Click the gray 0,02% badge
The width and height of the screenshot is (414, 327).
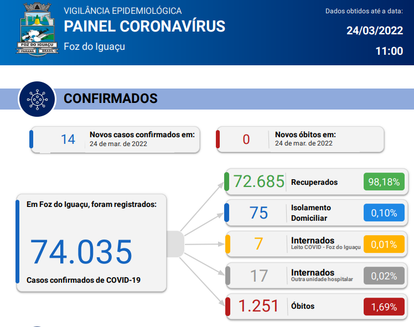[384, 276]
